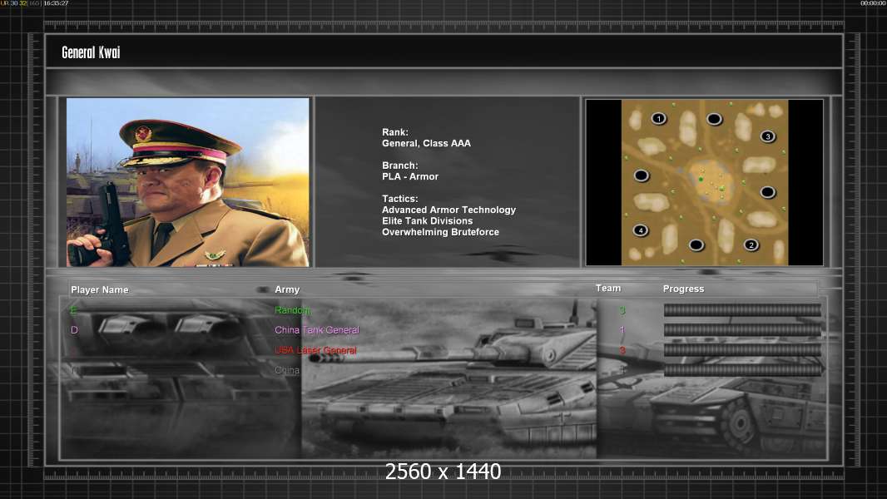Click the 00:00:00 timer readout
Image resolution: width=887 pixels, height=499 pixels.
[x=873, y=3]
